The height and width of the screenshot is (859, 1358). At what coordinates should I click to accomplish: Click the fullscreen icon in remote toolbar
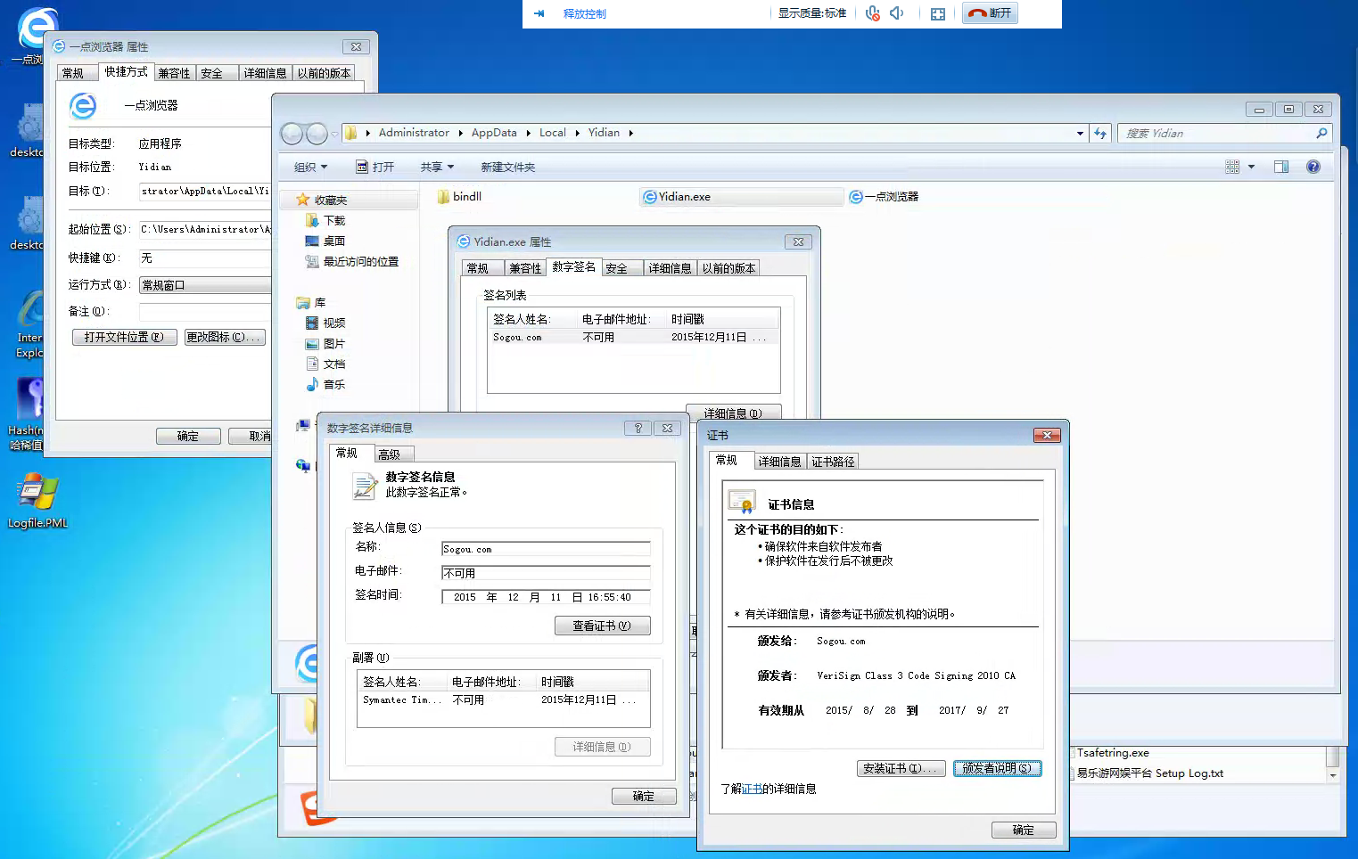tap(938, 14)
